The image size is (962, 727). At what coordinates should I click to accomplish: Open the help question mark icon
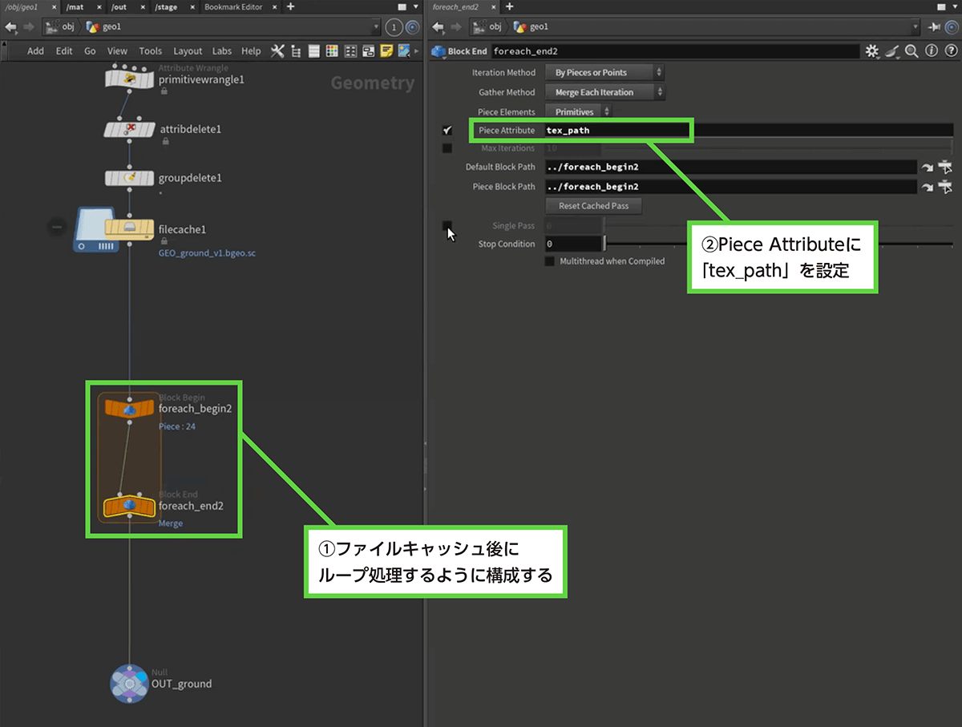click(949, 51)
